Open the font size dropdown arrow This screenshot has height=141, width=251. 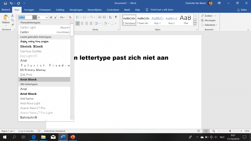click(x=47, y=17)
